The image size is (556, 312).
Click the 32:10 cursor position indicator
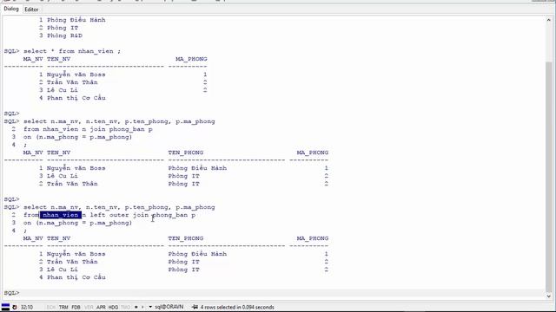pos(27,307)
